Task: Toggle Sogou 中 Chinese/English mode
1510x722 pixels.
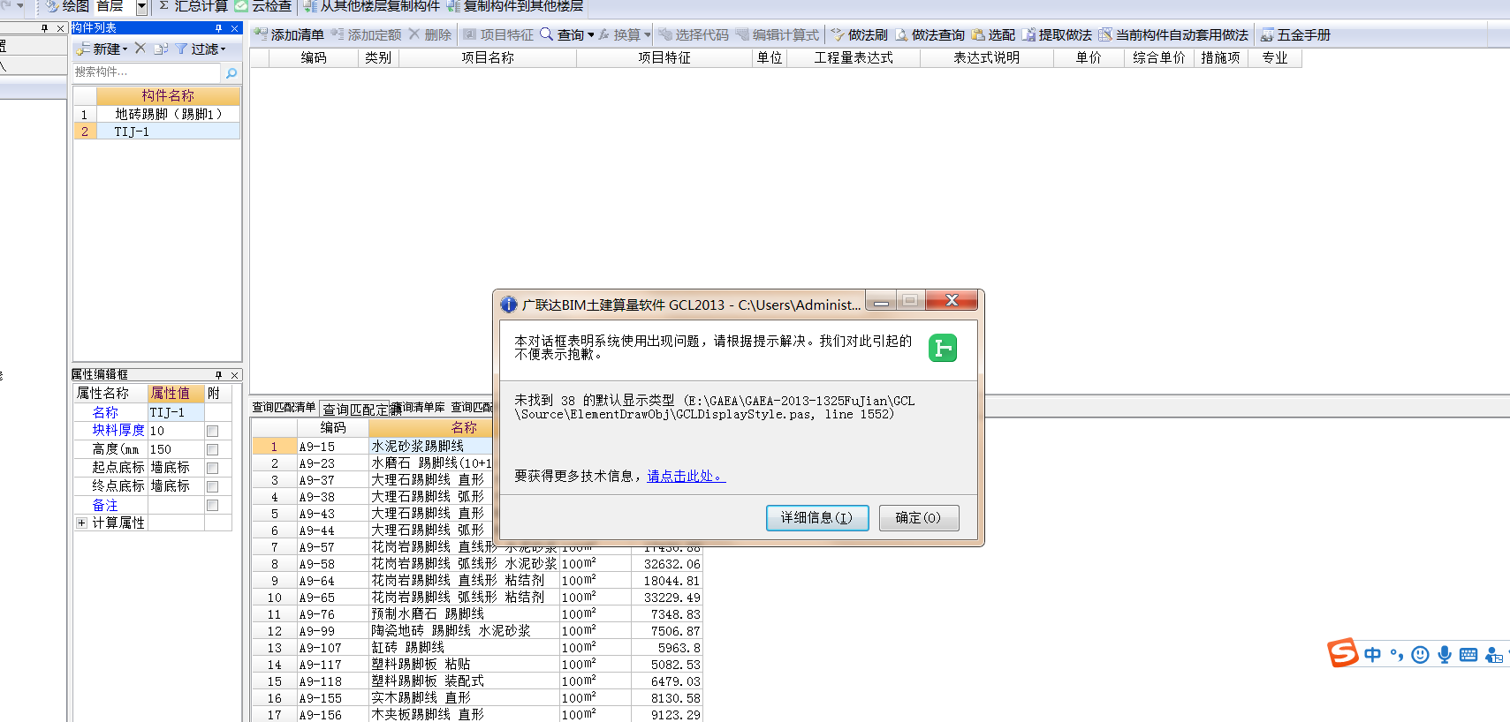Action: pos(1372,654)
